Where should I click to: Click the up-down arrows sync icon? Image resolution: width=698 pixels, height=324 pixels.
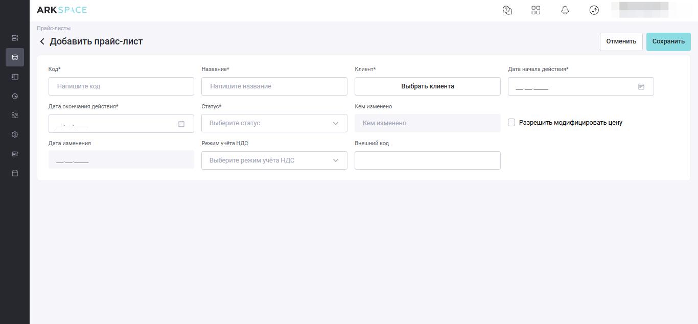[x=594, y=10]
